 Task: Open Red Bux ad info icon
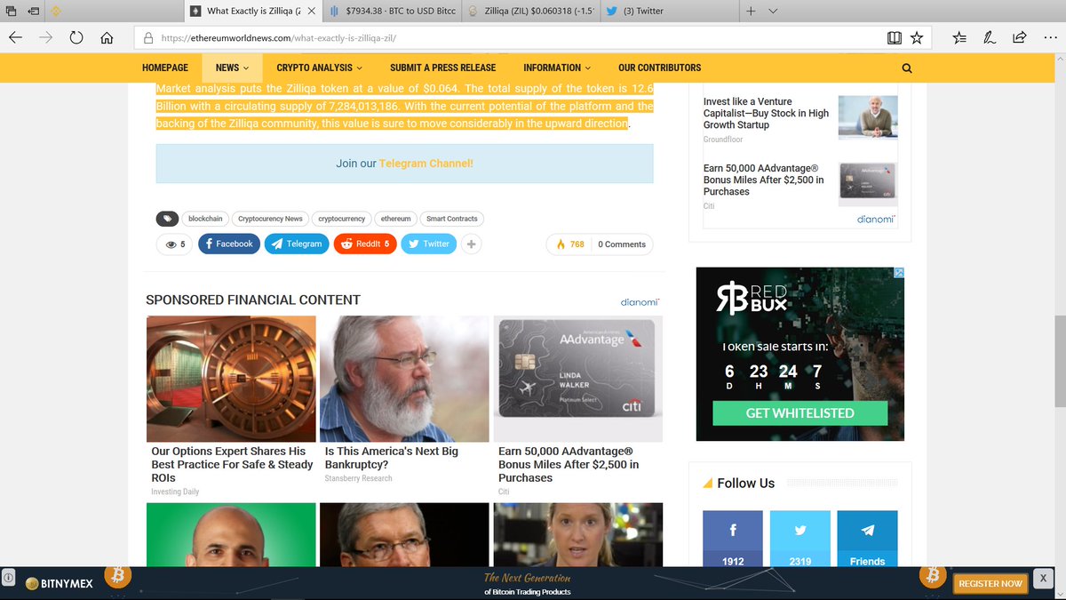click(x=899, y=273)
